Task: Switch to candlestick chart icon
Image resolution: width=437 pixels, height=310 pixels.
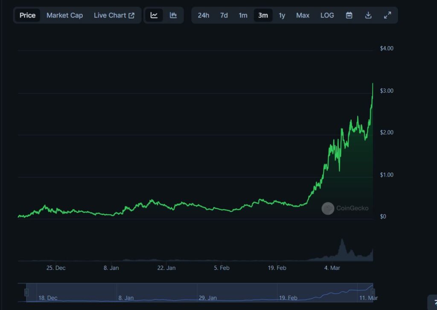Action: click(173, 15)
